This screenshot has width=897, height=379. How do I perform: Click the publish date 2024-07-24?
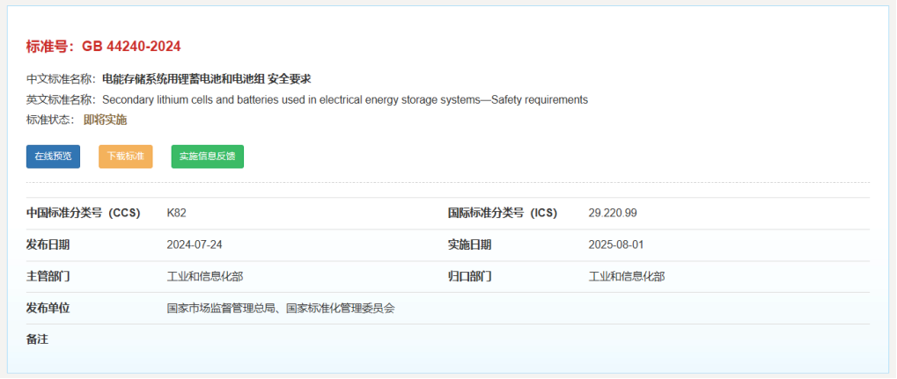195,244
